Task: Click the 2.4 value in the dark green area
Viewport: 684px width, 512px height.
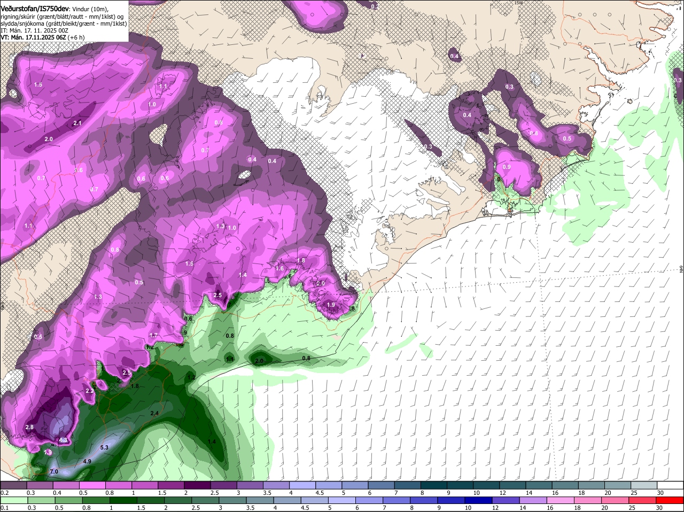Action: [x=154, y=414]
